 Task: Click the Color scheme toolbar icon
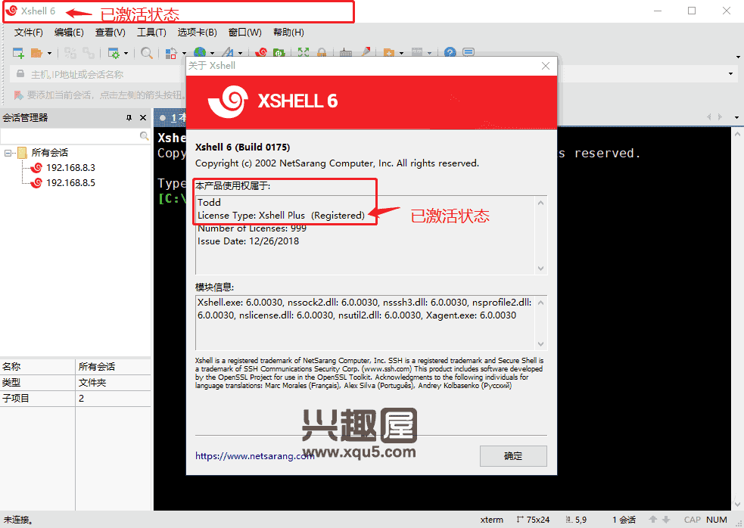coord(171,53)
